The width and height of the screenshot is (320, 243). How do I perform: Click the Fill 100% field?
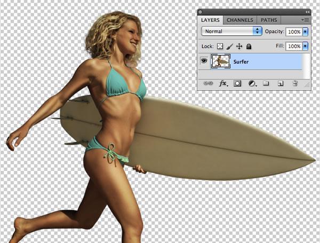tap(294, 46)
